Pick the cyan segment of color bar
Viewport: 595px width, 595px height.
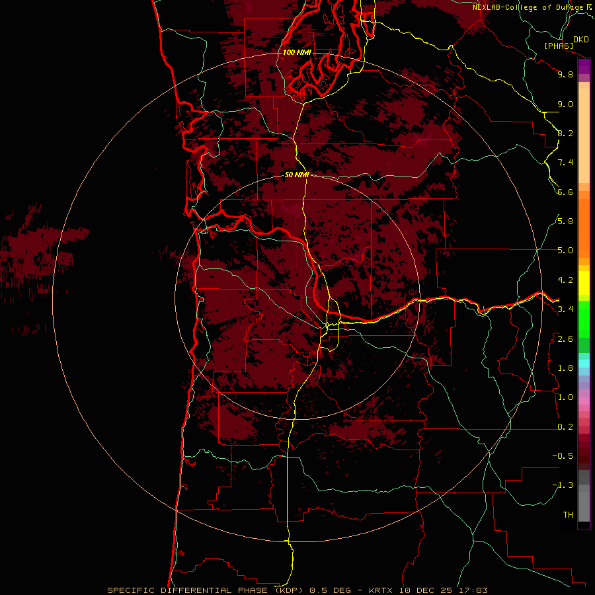pos(584,364)
